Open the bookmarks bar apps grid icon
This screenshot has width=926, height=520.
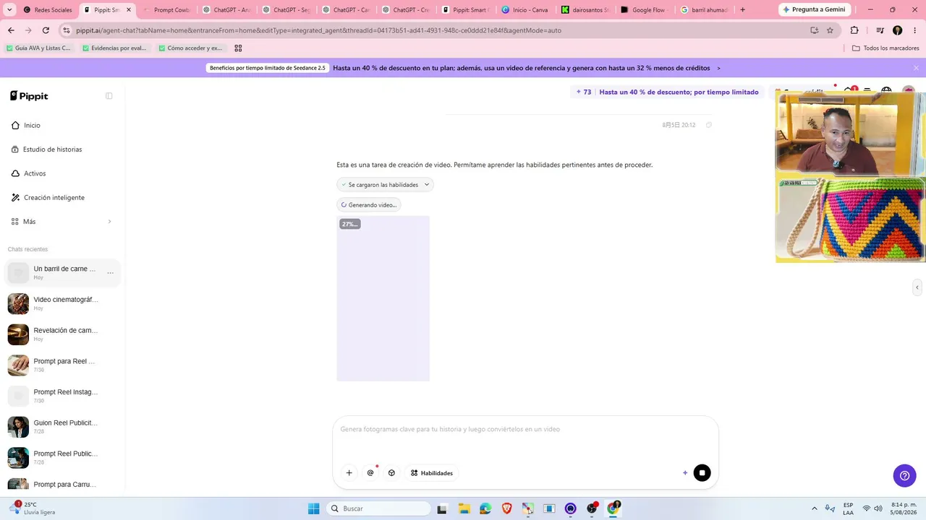tap(238, 48)
